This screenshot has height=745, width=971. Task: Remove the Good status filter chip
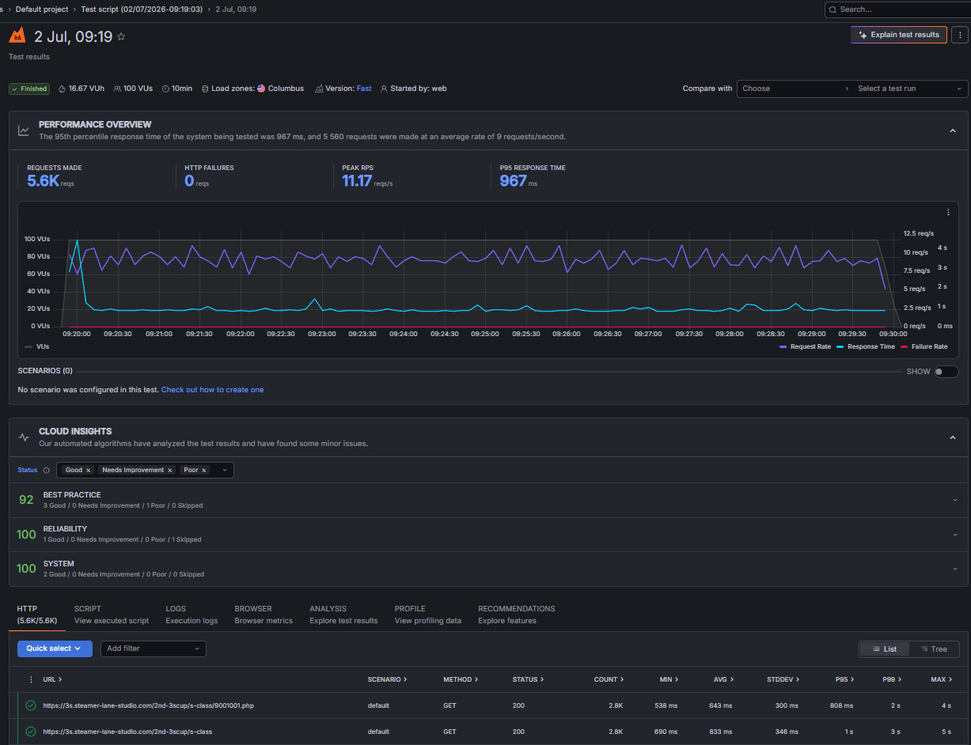[89, 471]
